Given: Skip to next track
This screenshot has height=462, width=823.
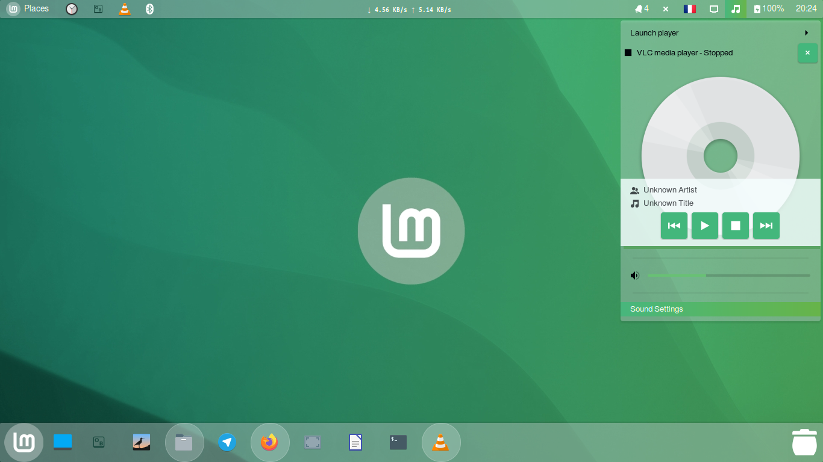Looking at the screenshot, I should [766, 226].
